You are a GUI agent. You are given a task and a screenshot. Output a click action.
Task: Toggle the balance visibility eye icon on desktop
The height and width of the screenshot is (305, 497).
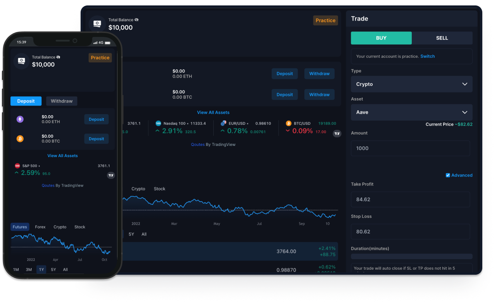(136, 20)
